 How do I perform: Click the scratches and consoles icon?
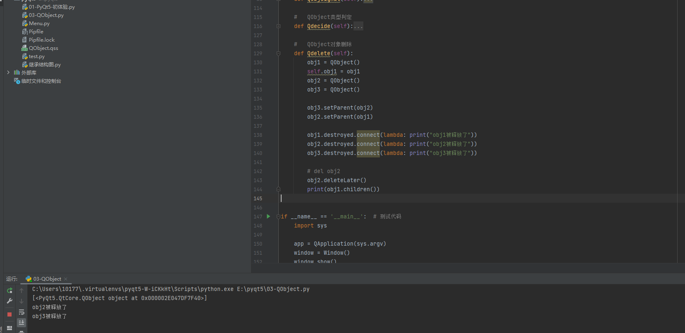pos(17,81)
